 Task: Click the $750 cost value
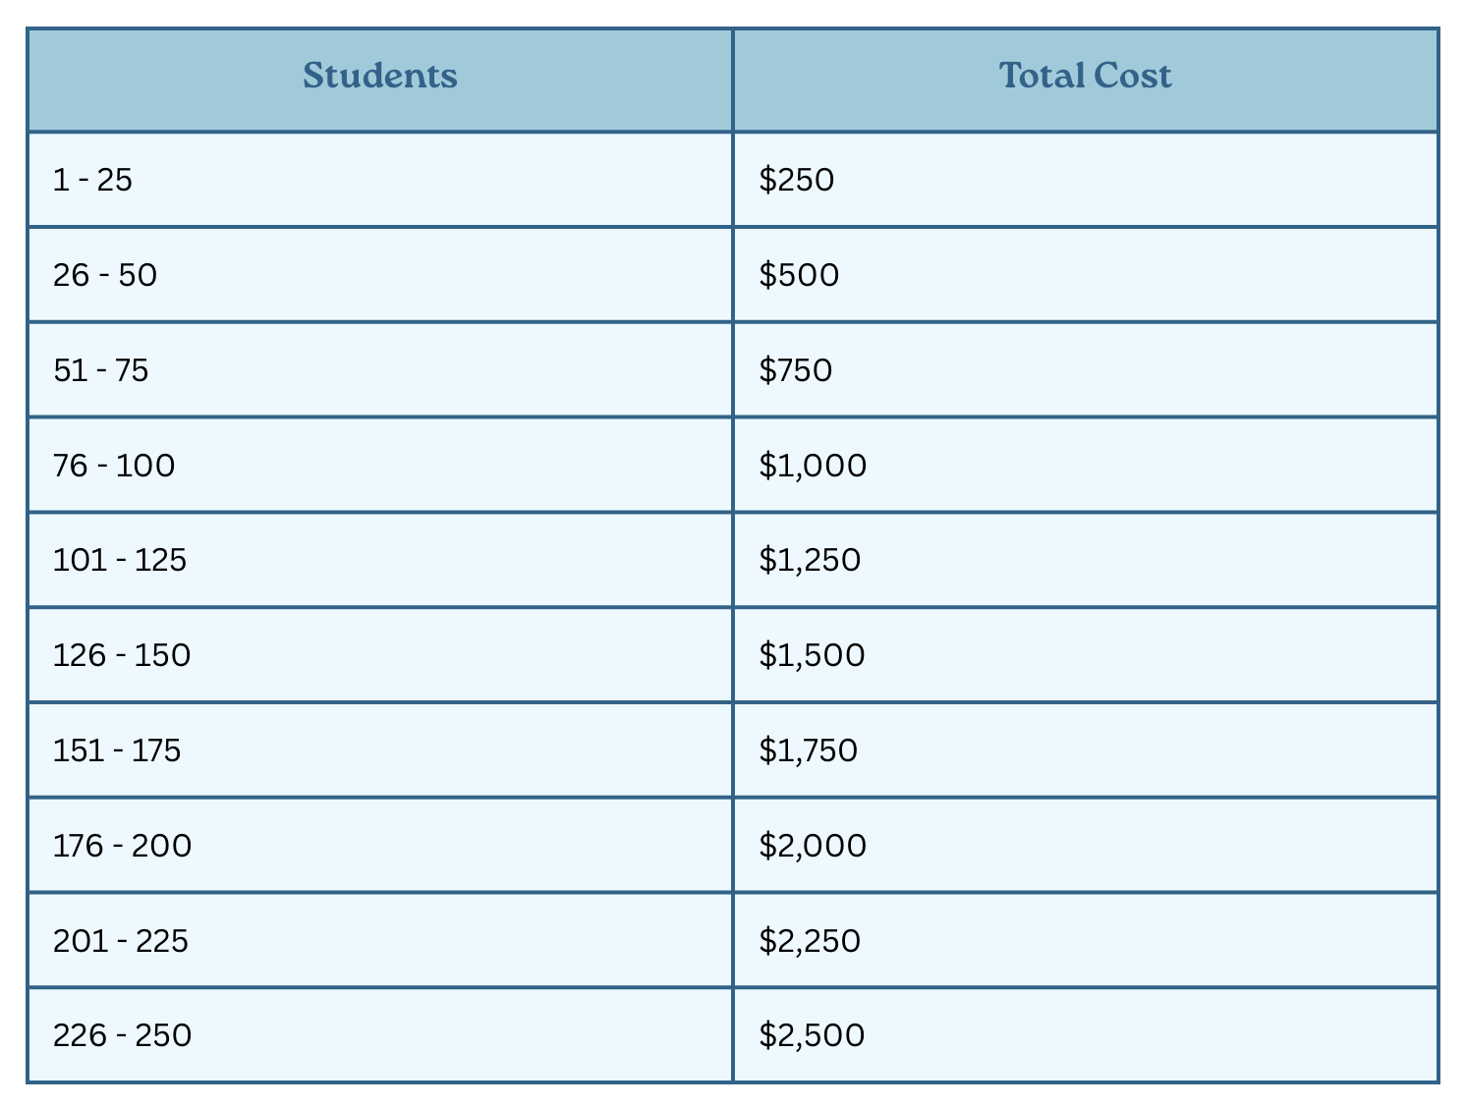pyautogui.click(x=796, y=370)
